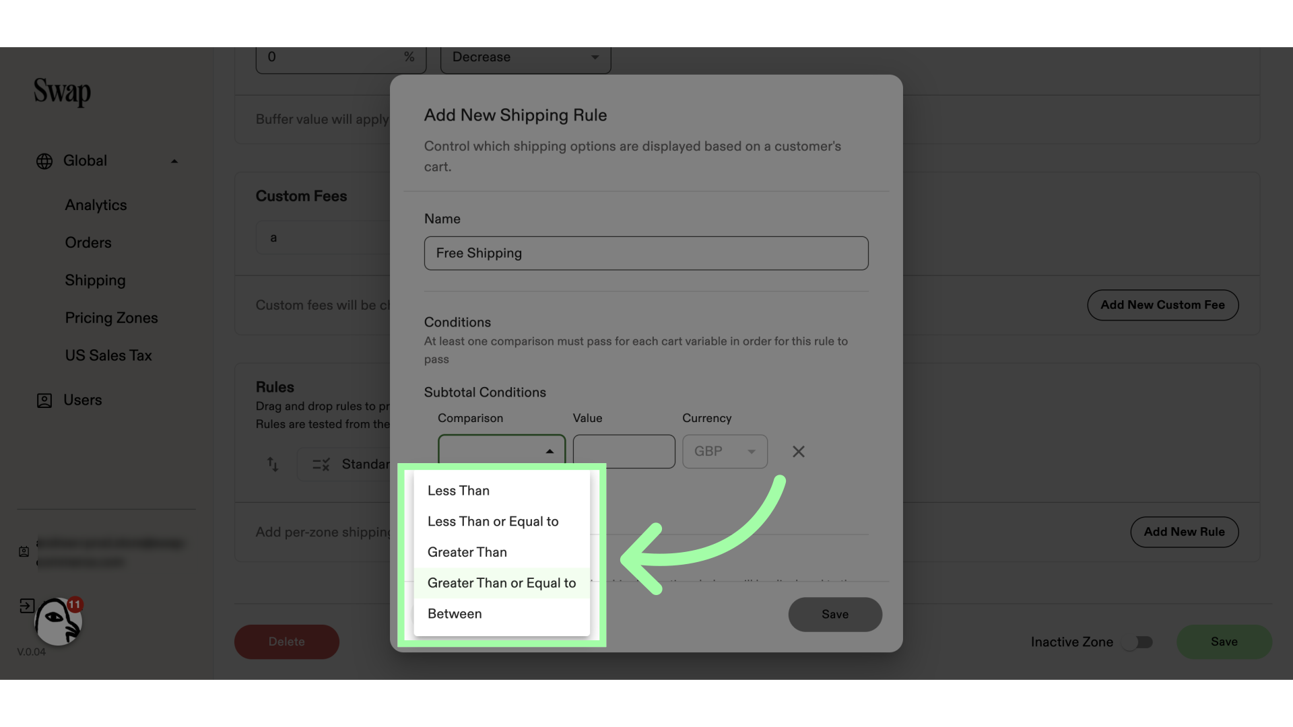
Task: Click the Add New Rule button
Action: coord(1184,532)
